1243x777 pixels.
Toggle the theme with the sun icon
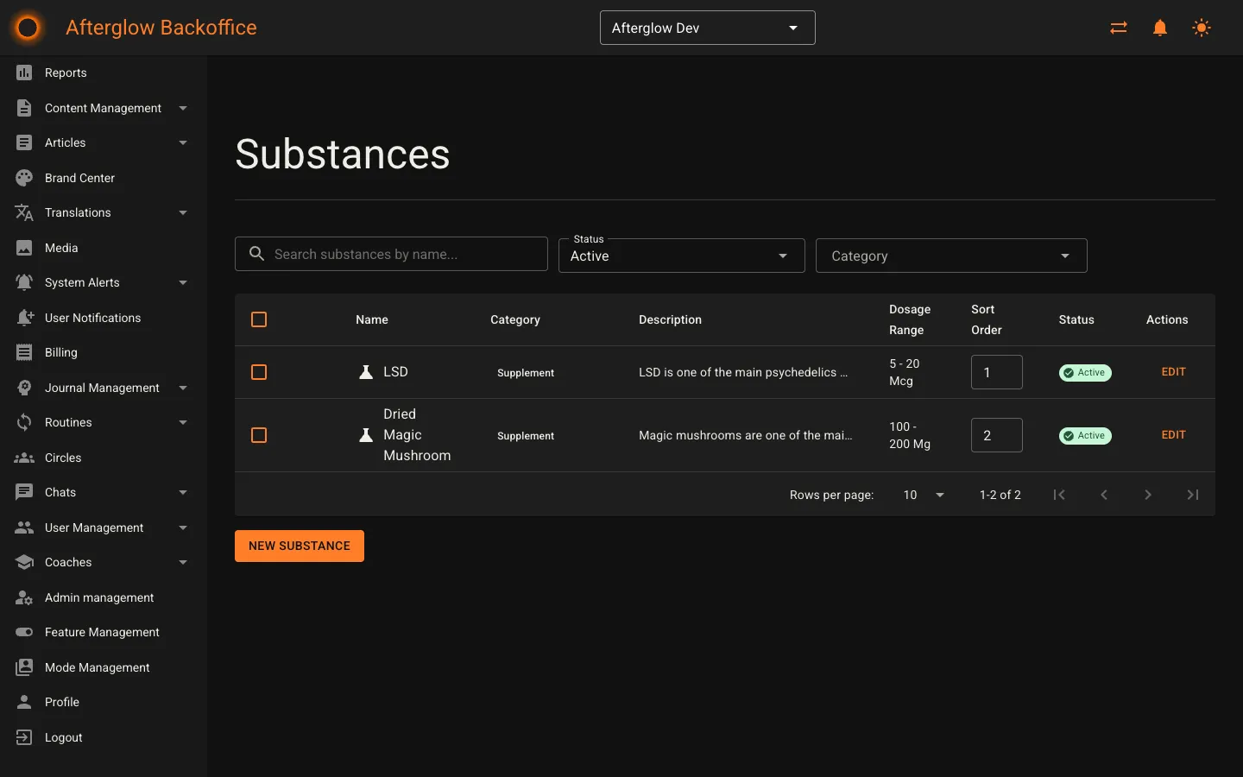pyautogui.click(x=1202, y=28)
